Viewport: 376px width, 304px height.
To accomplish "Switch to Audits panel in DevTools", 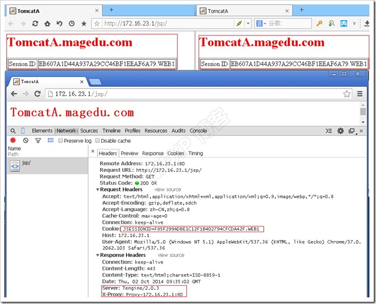I will click(179, 130).
